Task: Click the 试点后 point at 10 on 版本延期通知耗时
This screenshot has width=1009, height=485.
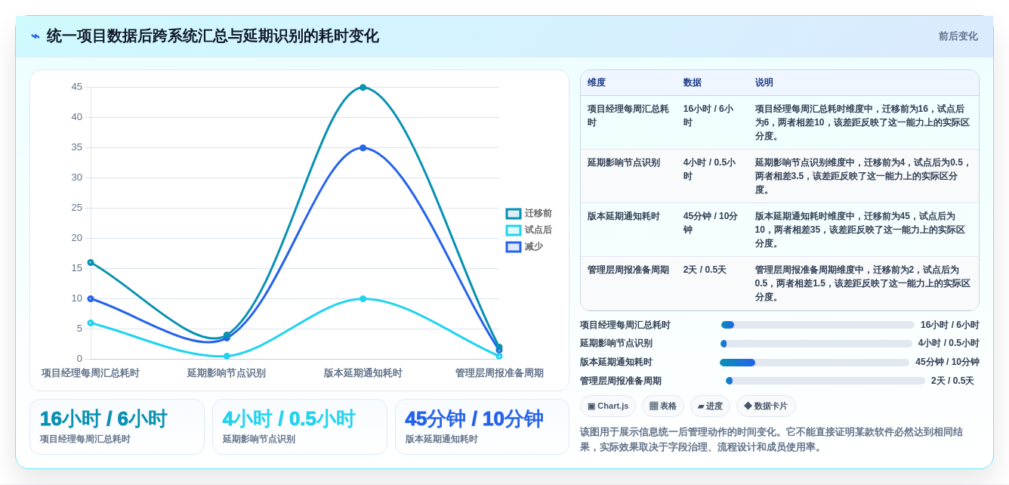Action: [363, 299]
